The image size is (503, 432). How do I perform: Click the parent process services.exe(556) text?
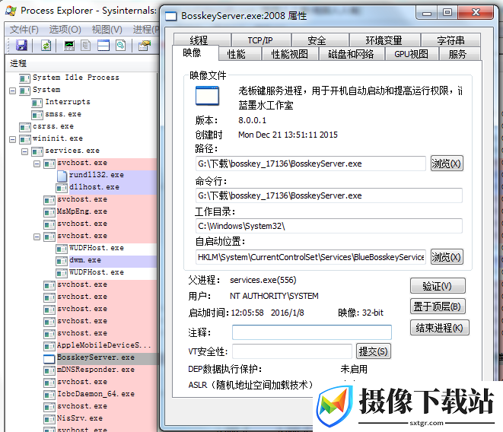[263, 281]
